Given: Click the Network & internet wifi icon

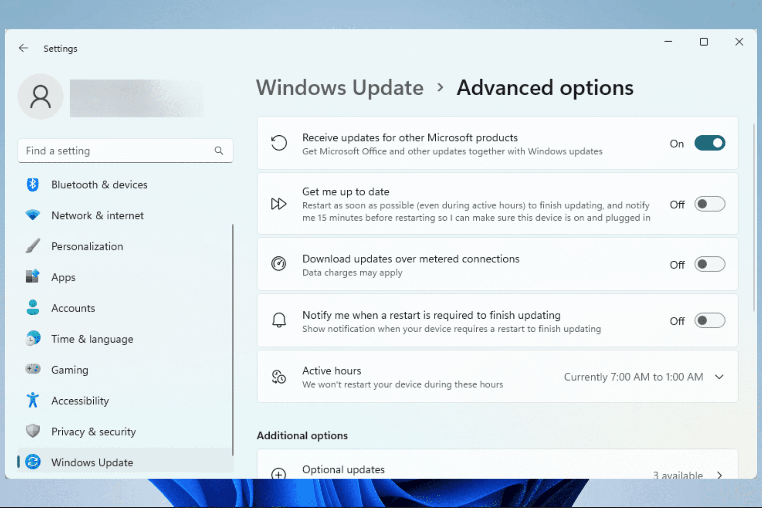Looking at the screenshot, I should coord(33,215).
